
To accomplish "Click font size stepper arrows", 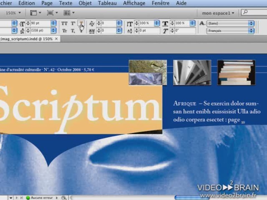I will coord(28,23).
